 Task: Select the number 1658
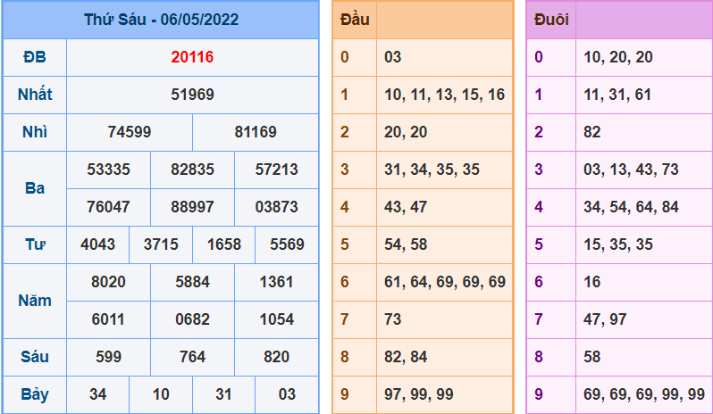(x=224, y=244)
